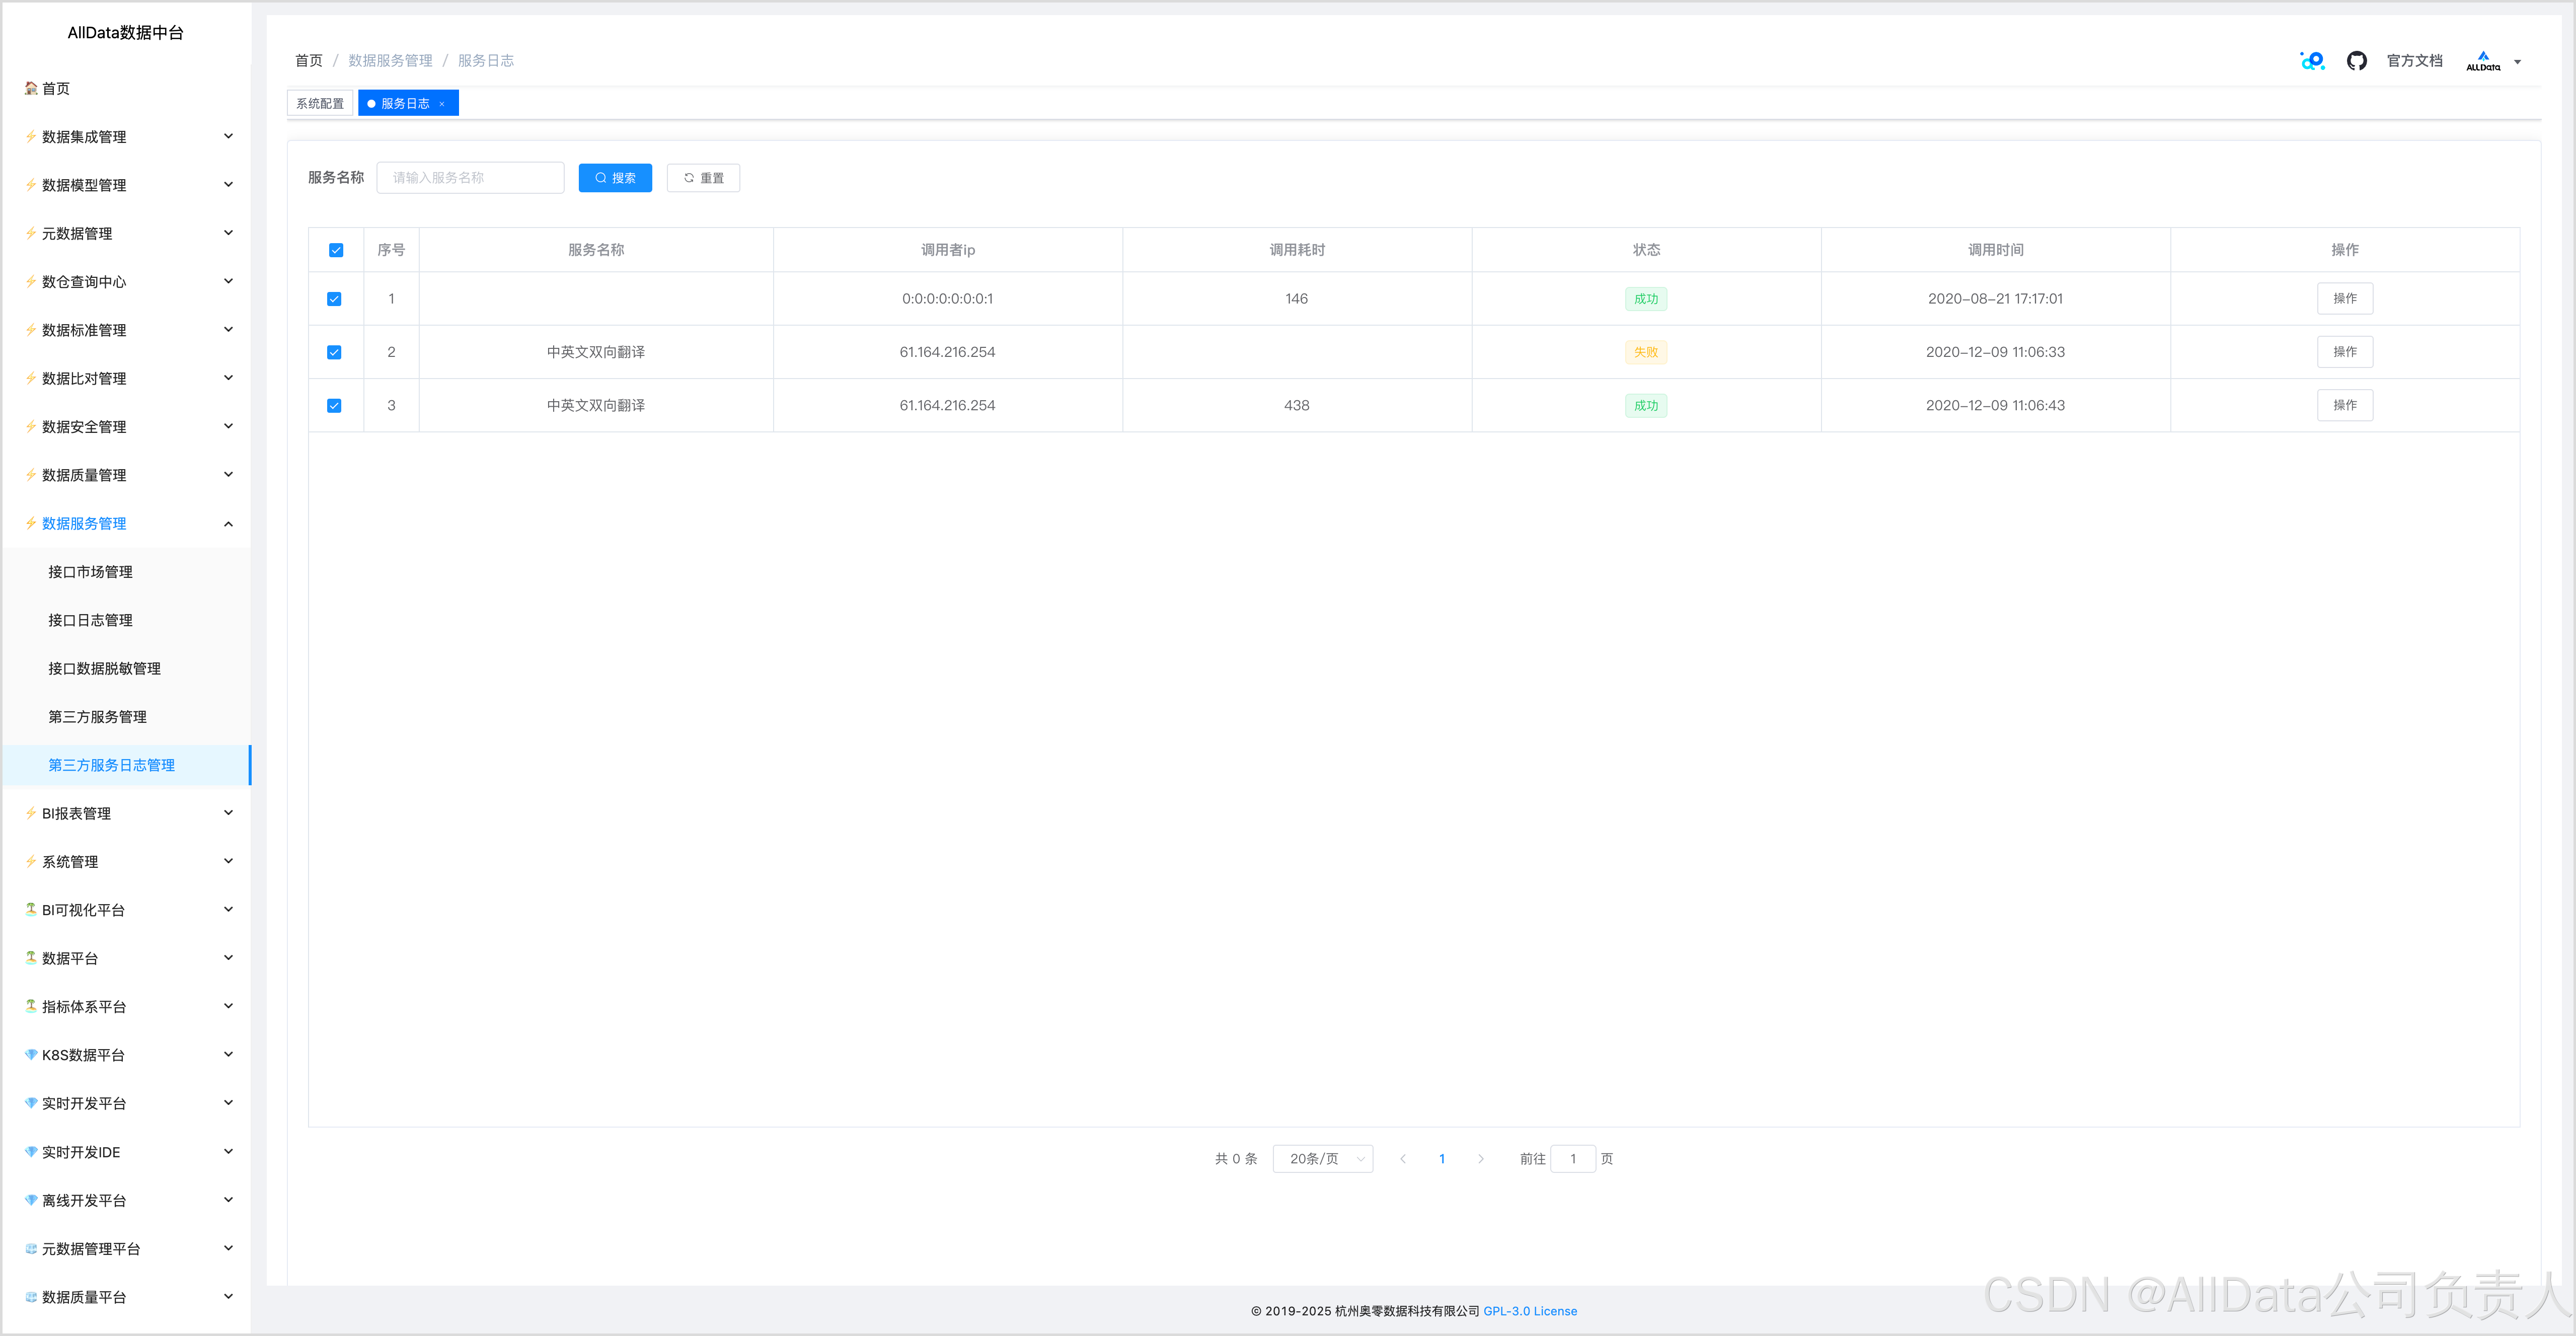The image size is (2576, 1336).
Task: Open the 20条/页 page size dropdown
Action: 1322,1159
